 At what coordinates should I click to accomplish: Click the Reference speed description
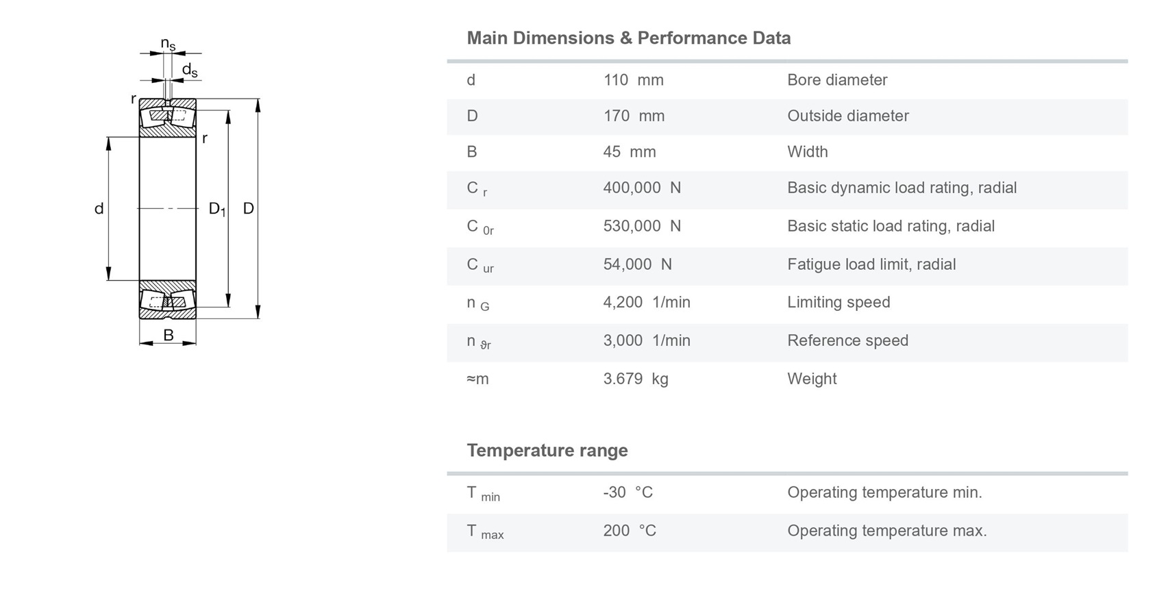[x=847, y=340]
